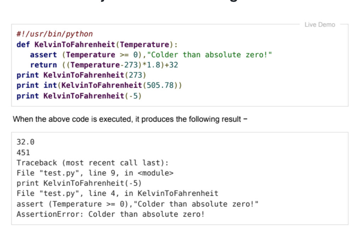Click the 451 output line
358x234 pixels.
23,153
